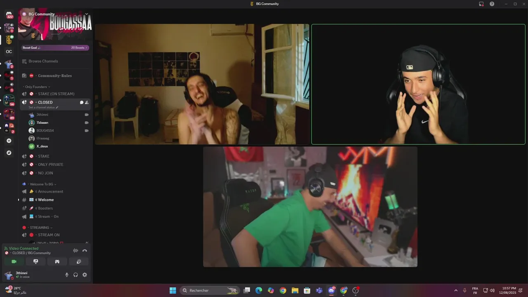This screenshot has height=297, width=528.
Task: Focus the green shirt man's video tile
Action: click(310, 207)
